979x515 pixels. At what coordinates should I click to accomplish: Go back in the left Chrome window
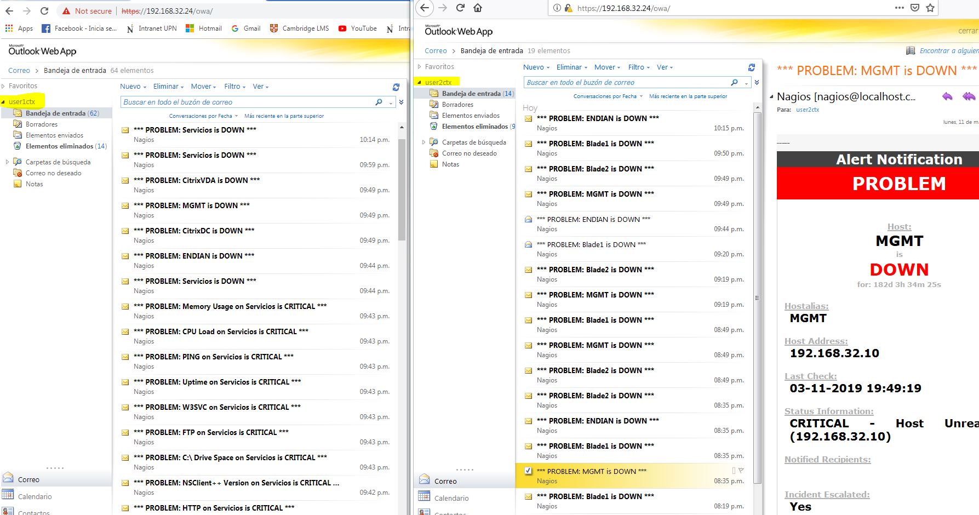(x=9, y=11)
